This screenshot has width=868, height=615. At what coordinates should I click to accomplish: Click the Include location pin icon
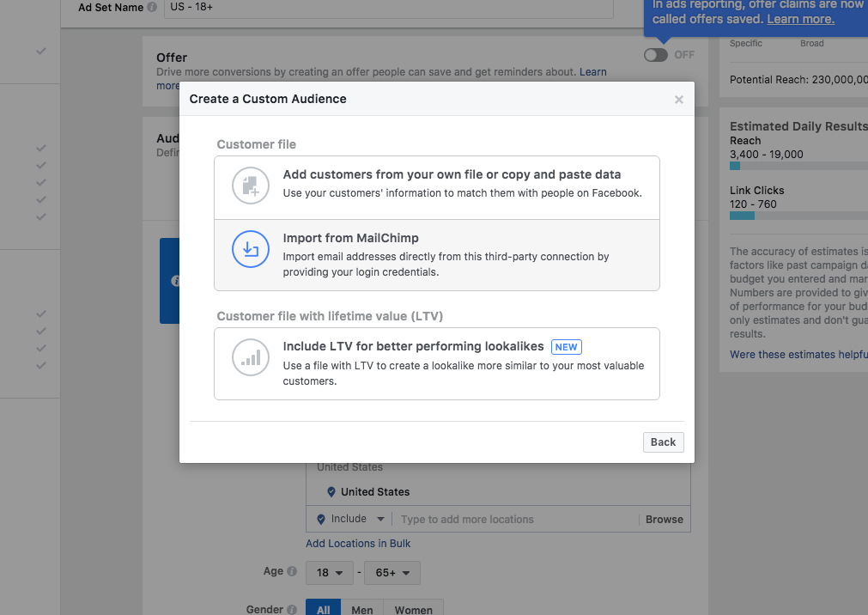[x=320, y=519]
